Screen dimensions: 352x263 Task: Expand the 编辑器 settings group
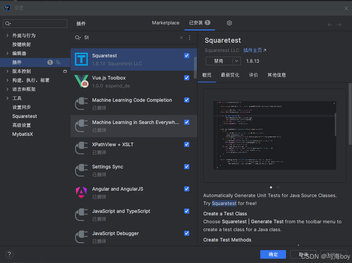pos(8,53)
